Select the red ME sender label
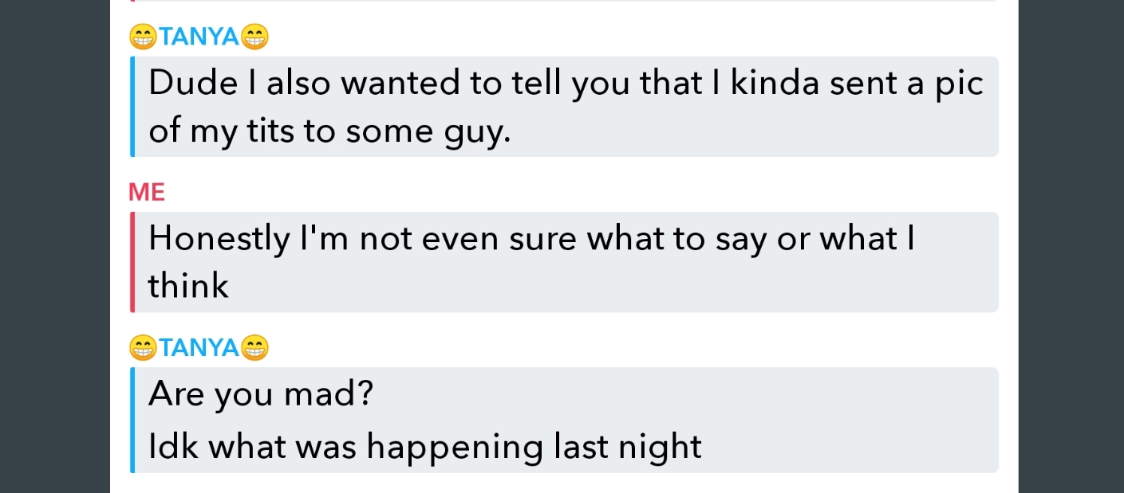Image resolution: width=1124 pixels, height=493 pixels. 147,193
